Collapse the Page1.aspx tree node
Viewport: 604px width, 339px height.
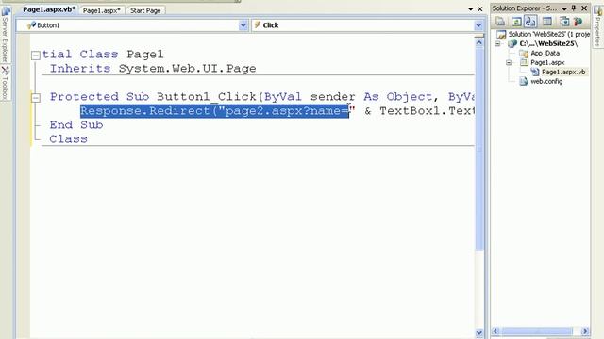coord(509,62)
